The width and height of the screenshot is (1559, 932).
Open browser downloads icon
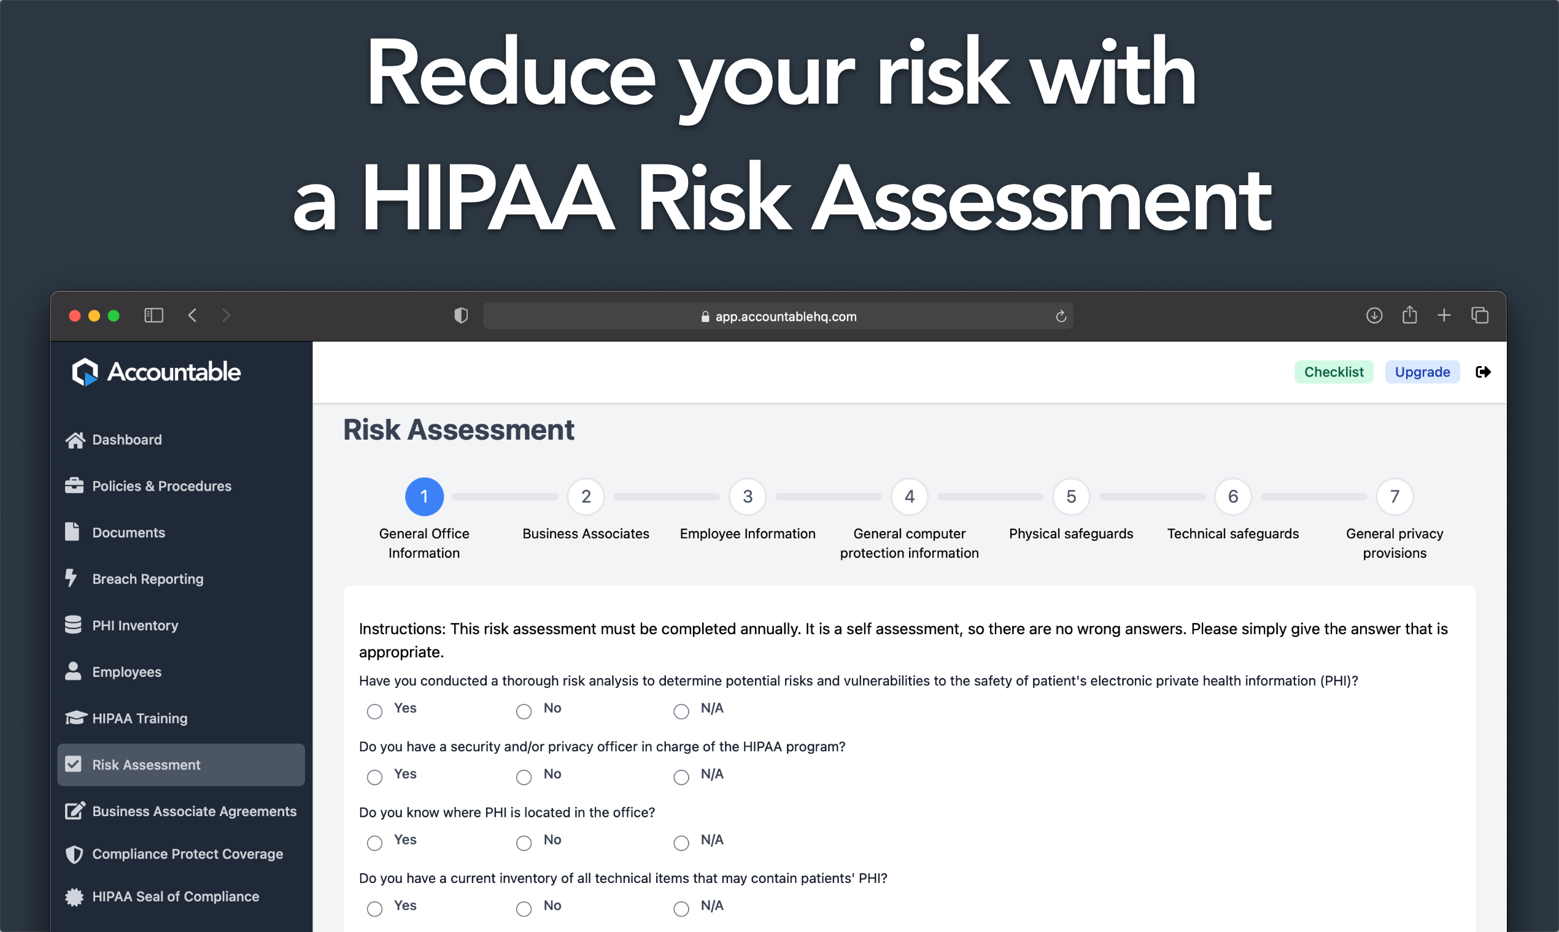pos(1374,315)
